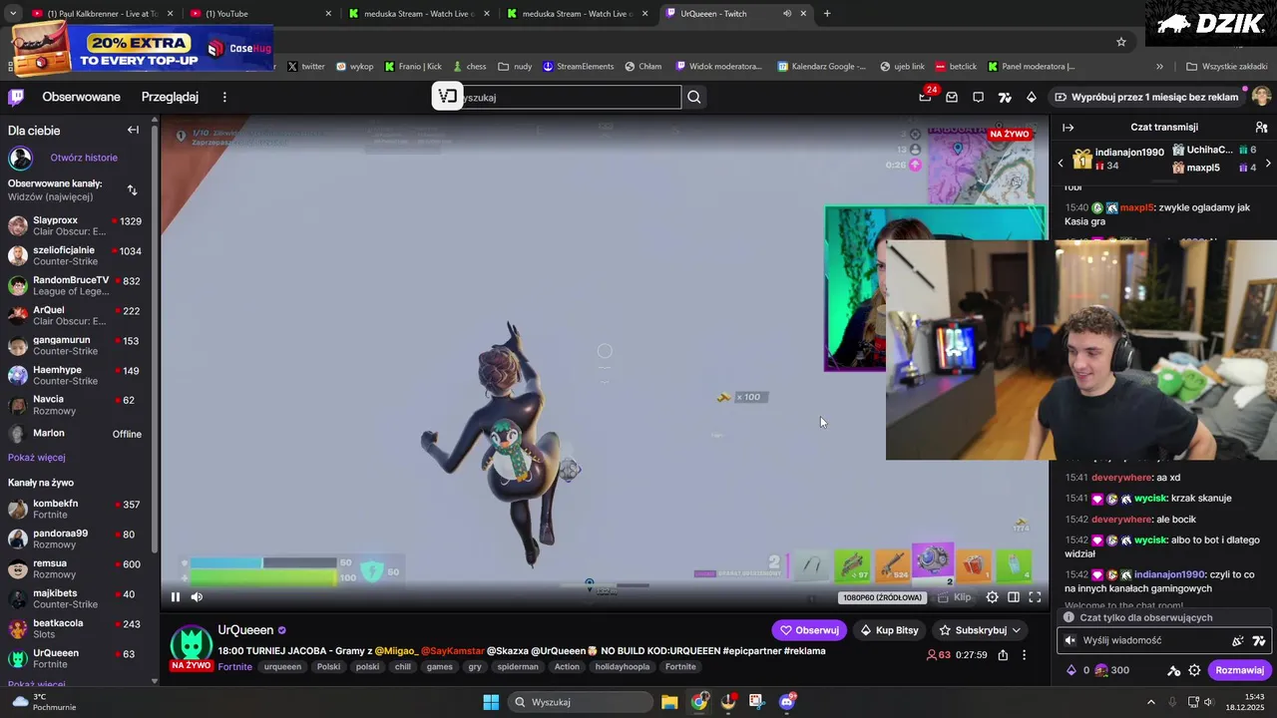Mute the stream volume speaker icon
The height and width of the screenshot is (718, 1277).
197,597
